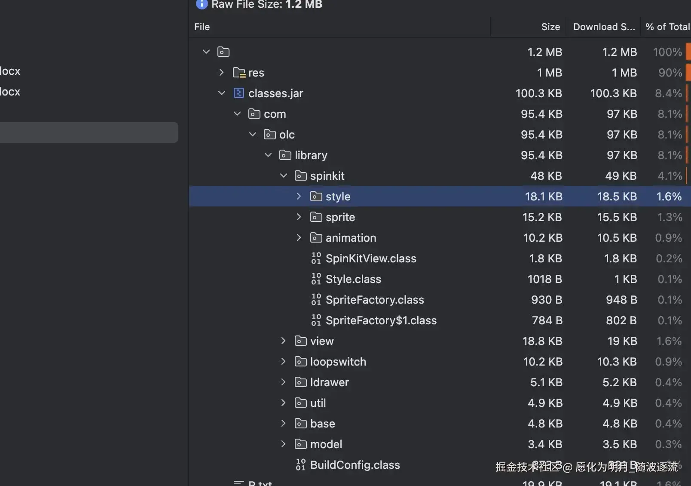Click the BuildConfig.class file icon

click(301, 465)
